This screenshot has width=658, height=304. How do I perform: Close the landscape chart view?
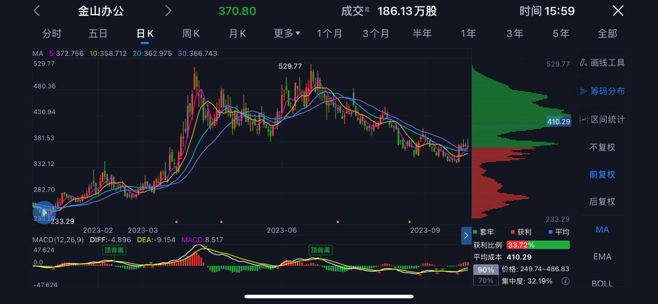[618, 11]
